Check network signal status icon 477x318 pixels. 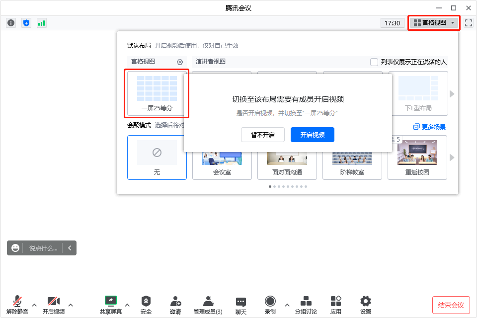tap(41, 23)
